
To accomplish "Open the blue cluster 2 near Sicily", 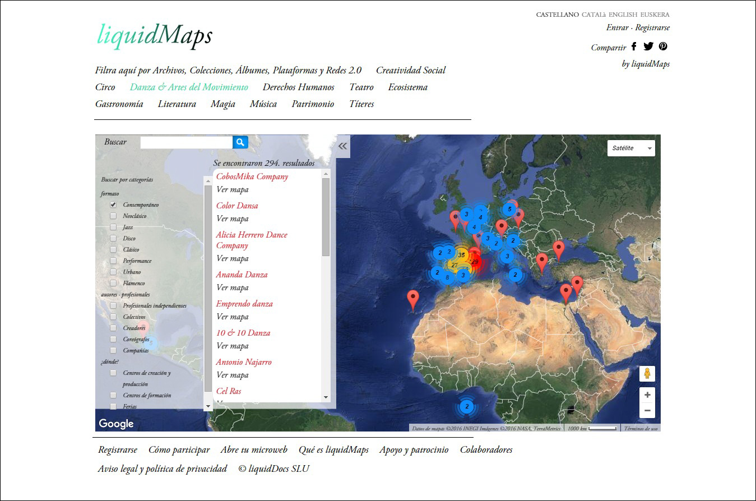I will click(x=516, y=275).
